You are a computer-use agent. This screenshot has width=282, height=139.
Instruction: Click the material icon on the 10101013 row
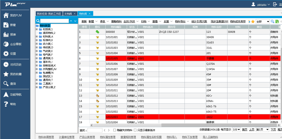[x=97, y=101]
